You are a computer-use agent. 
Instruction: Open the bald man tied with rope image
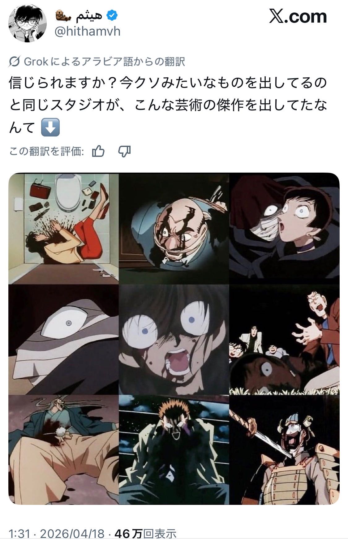click(x=174, y=229)
